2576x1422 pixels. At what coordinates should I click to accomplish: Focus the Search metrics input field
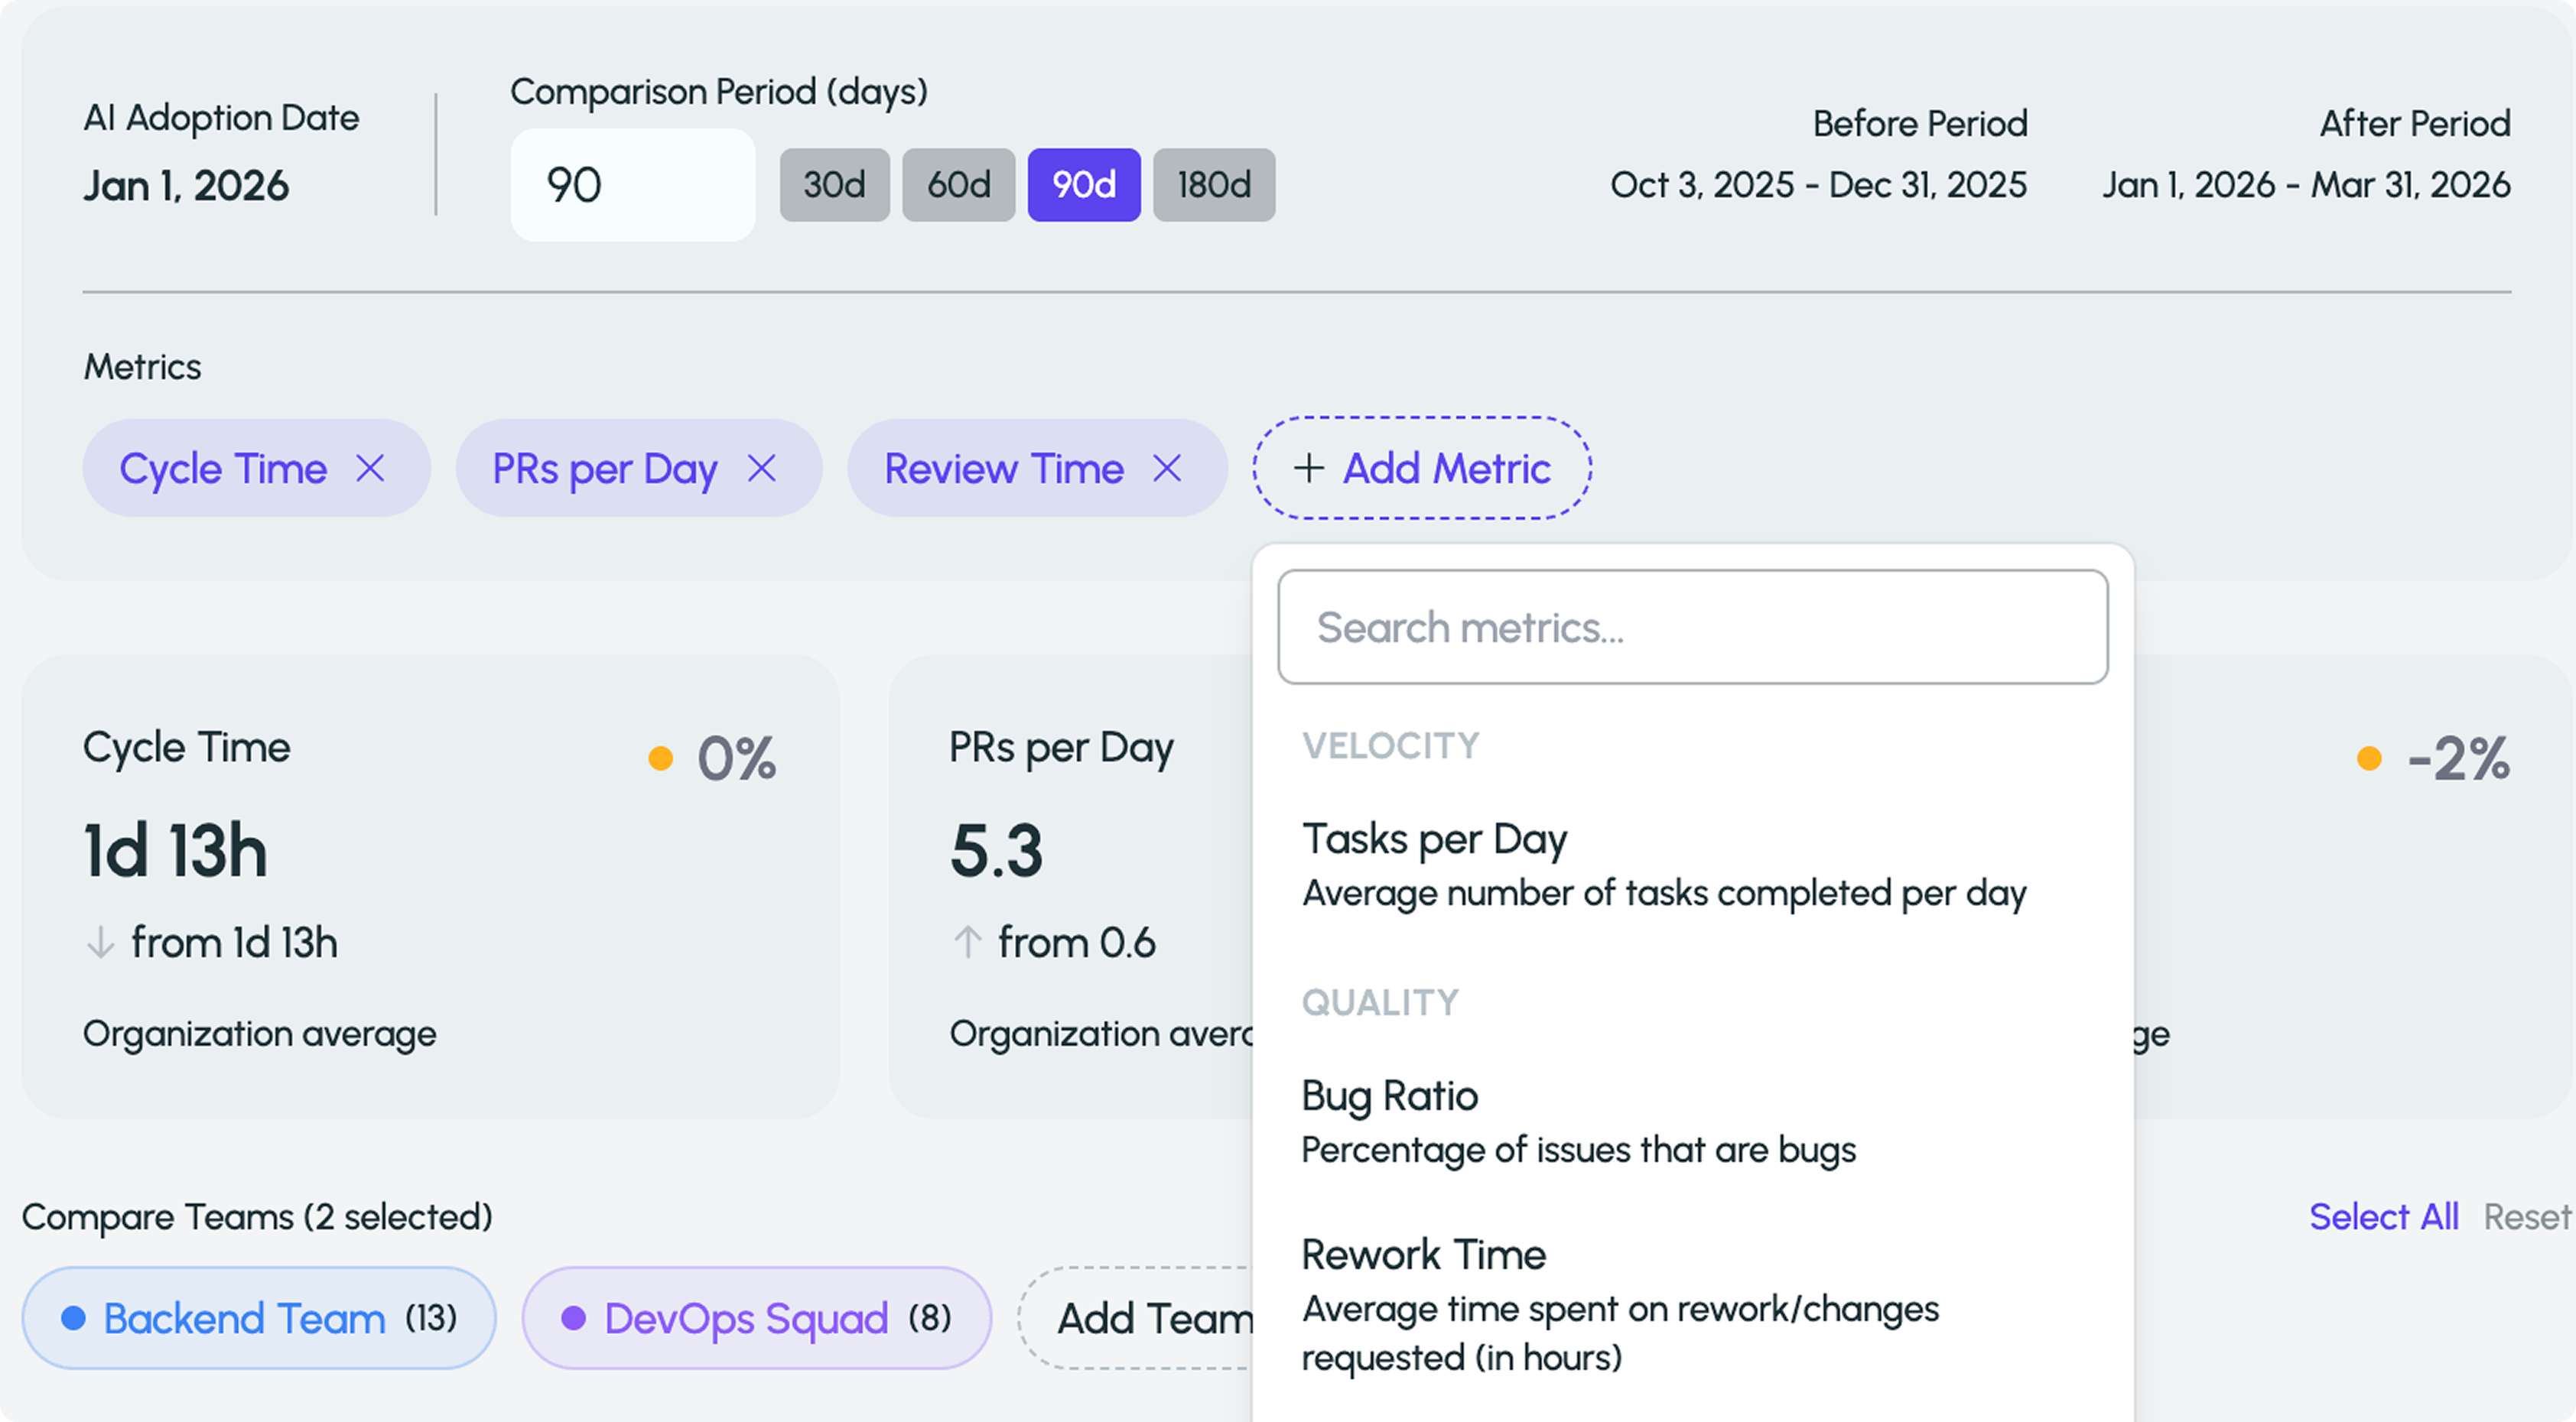[x=1692, y=628]
